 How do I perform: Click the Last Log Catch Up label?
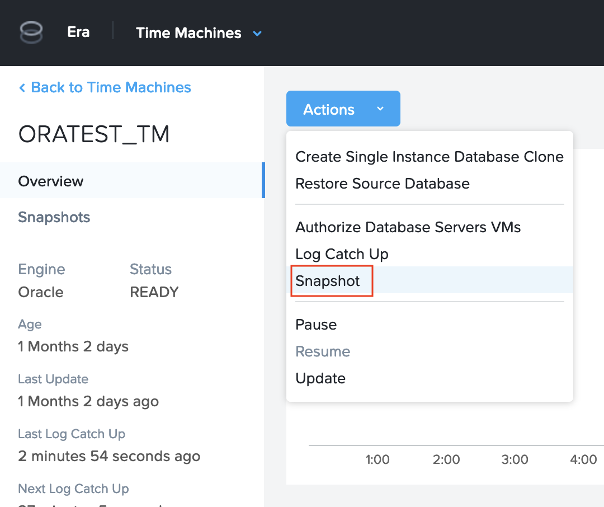tap(72, 434)
